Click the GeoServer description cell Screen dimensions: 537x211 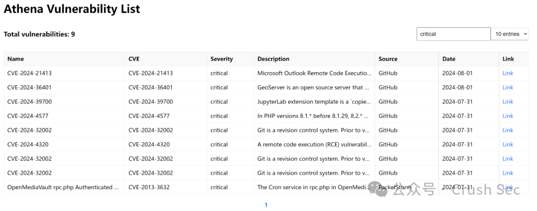click(x=313, y=88)
